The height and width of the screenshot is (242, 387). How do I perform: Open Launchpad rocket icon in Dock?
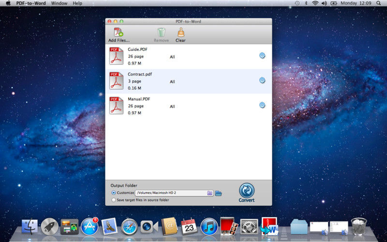[x=50, y=226]
